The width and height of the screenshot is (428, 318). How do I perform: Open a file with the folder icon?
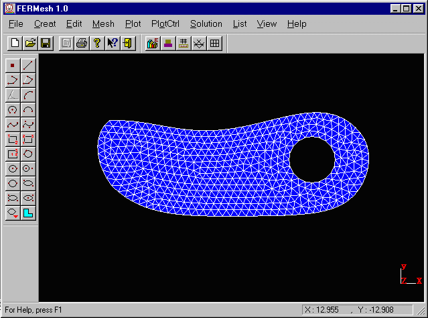[x=30, y=43]
